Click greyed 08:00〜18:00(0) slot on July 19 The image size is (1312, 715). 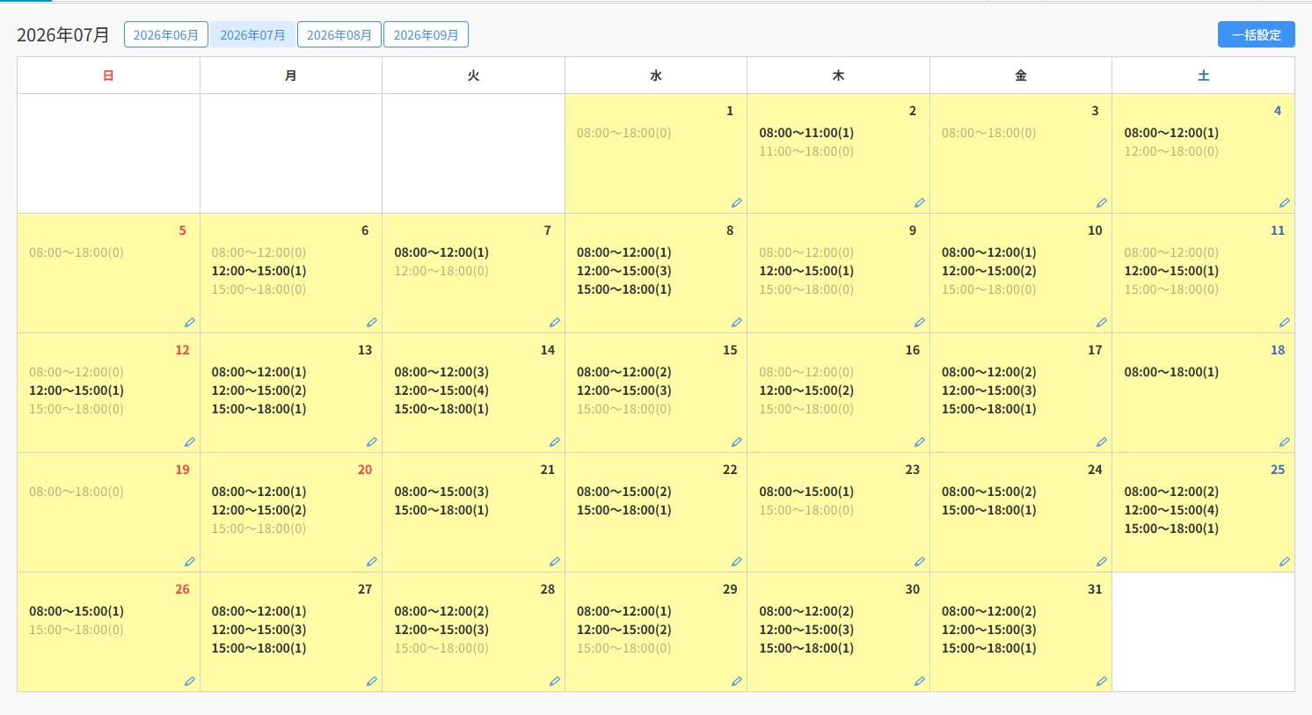pos(77,492)
